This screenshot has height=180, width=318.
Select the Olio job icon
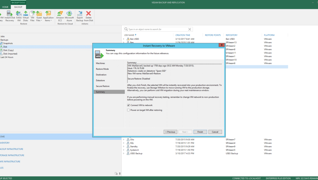point(128,140)
